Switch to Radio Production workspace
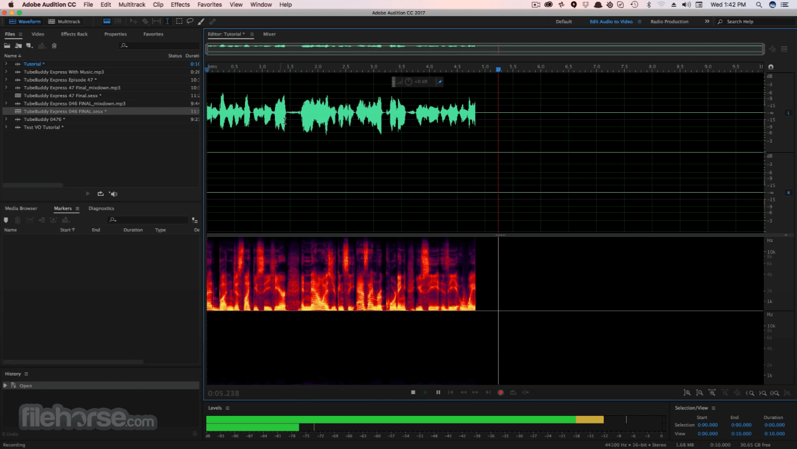Screen dimensions: 797x449 coord(669,21)
